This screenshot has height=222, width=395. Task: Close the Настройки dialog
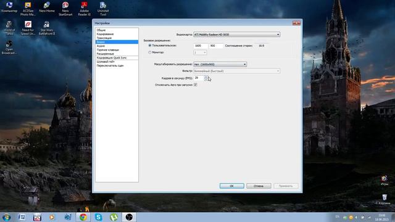pos(296,23)
